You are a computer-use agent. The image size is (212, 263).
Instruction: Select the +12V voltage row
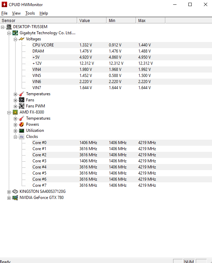[122, 63]
